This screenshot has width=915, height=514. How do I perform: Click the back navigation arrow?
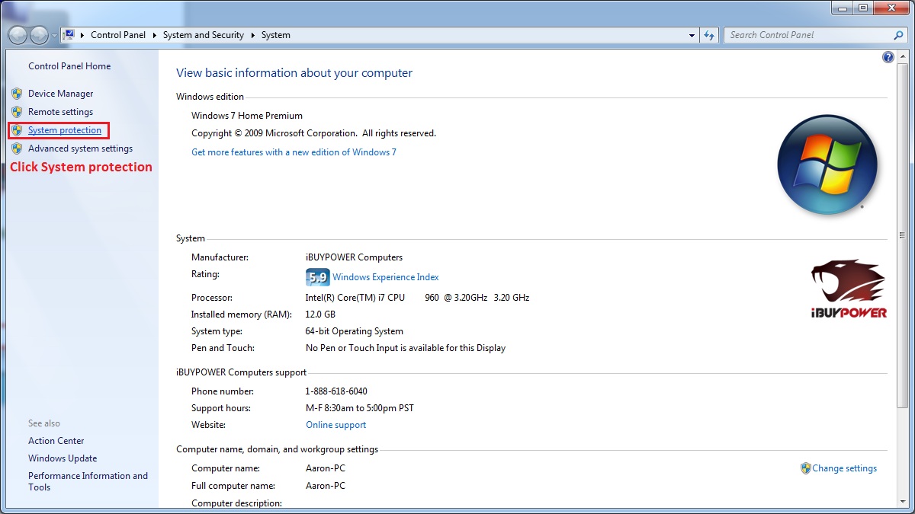point(18,35)
